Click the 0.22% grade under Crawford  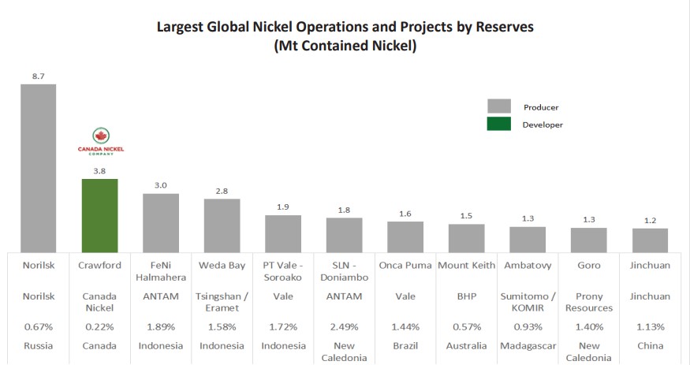point(99,326)
